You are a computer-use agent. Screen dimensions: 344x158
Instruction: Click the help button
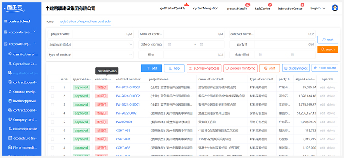174,68
